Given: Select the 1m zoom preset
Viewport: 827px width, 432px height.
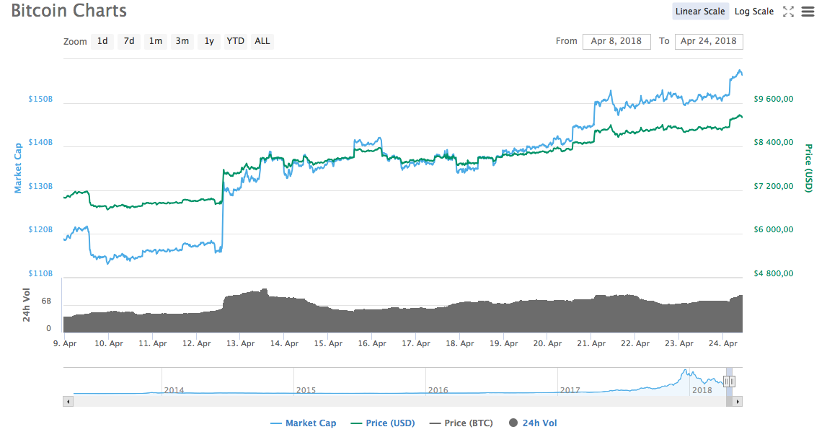Looking at the screenshot, I should 155,41.
